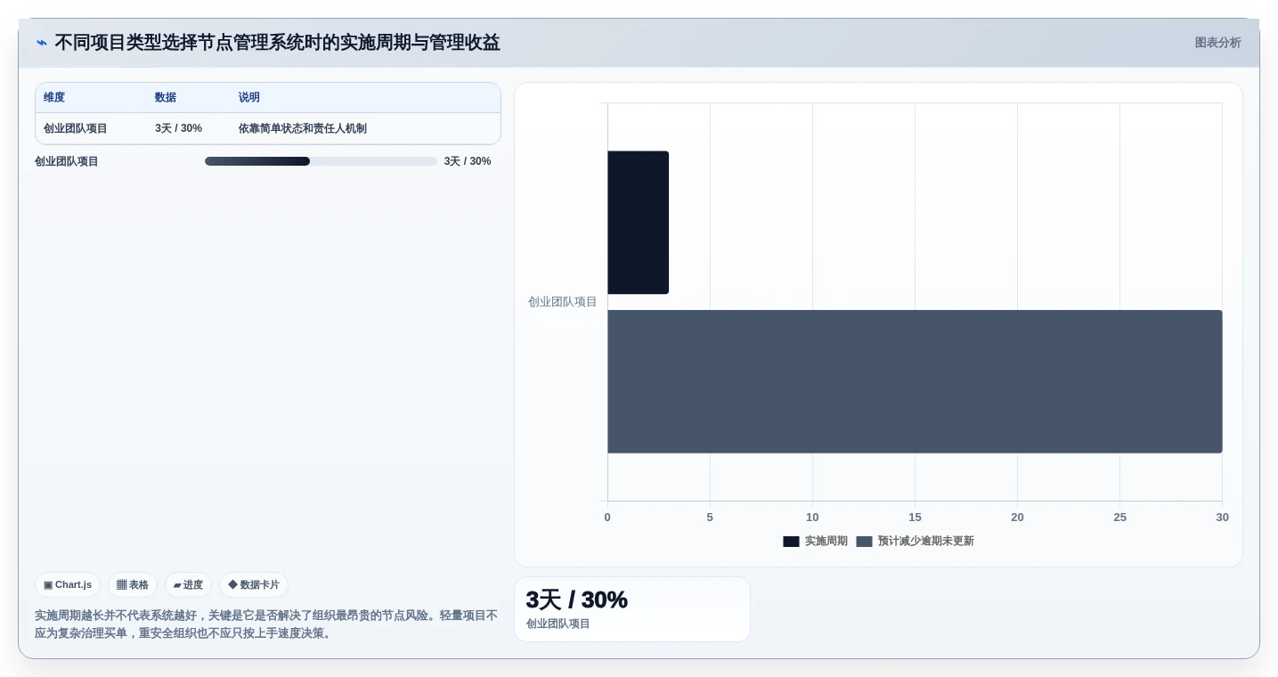Image resolution: width=1278 pixels, height=677 pixels.
Task: Click the 3天 / 30% label beside the progress bar
Action: click(468, 161)
